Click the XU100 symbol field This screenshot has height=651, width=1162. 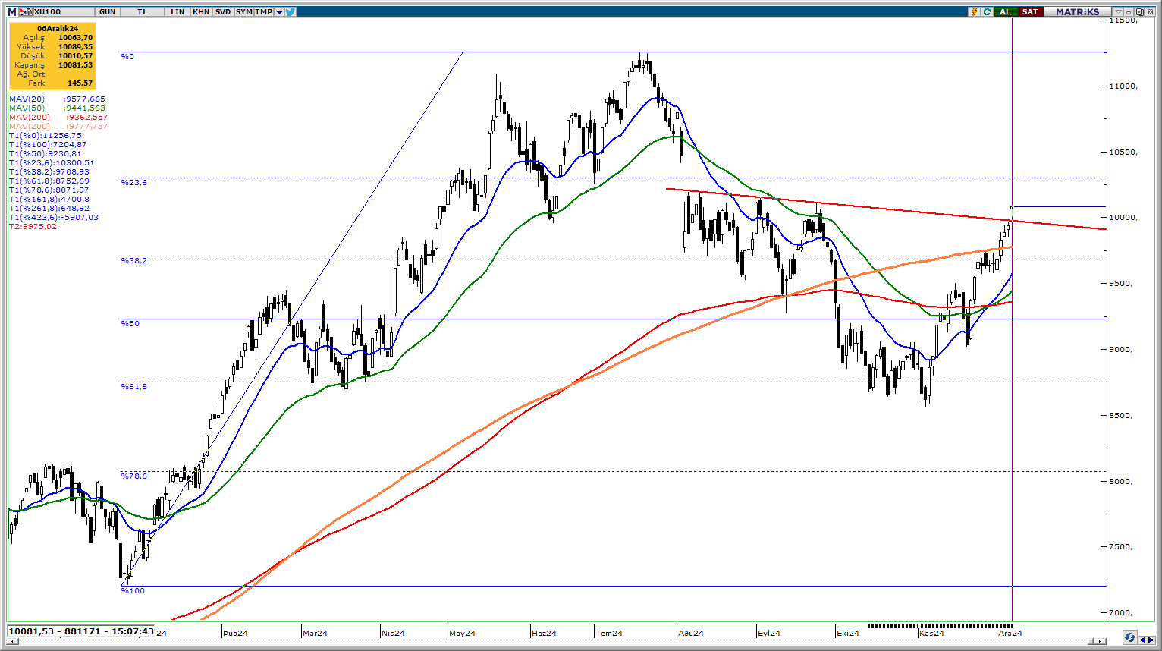[x=64, y=12]
